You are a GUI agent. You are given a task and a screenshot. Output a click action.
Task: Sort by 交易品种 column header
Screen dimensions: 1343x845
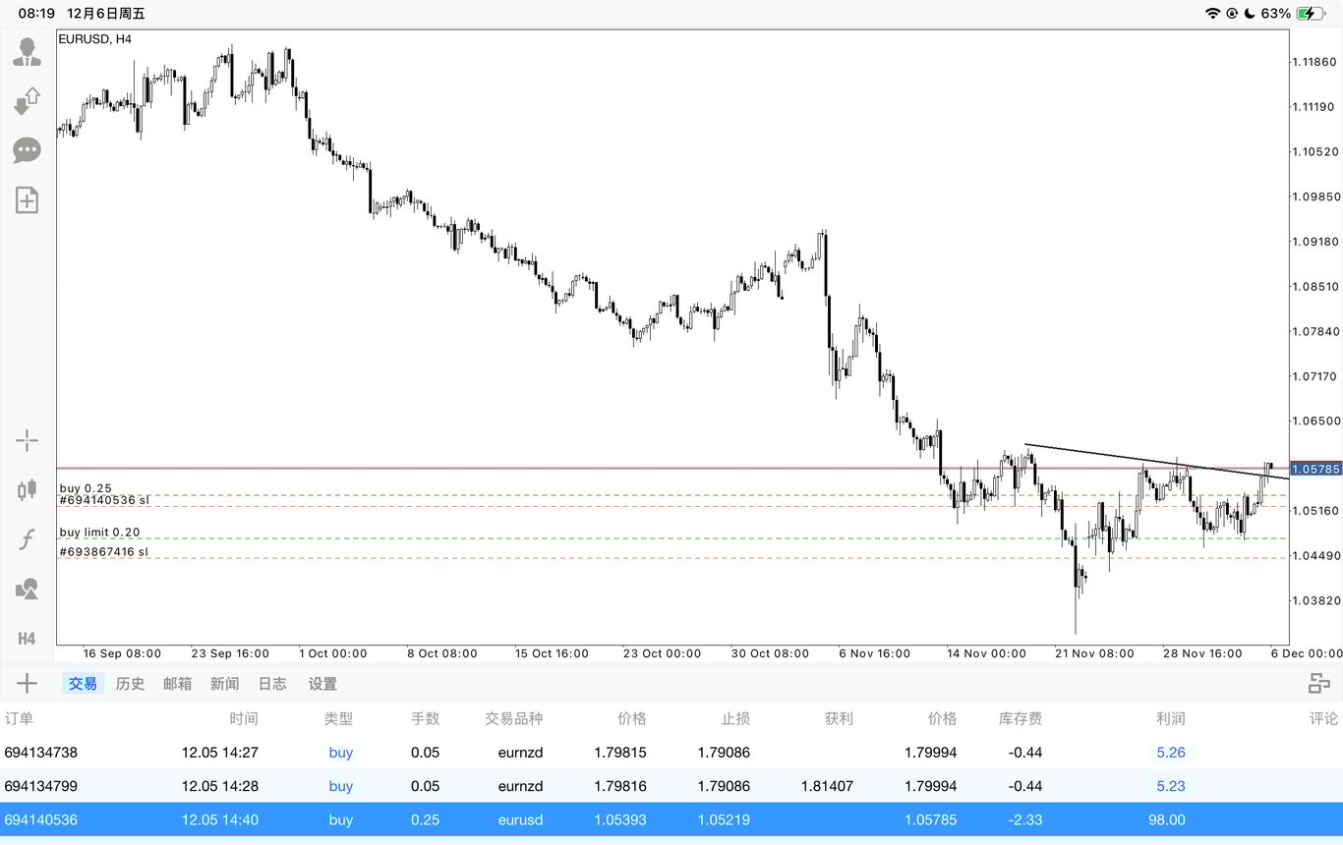[513, 718]
